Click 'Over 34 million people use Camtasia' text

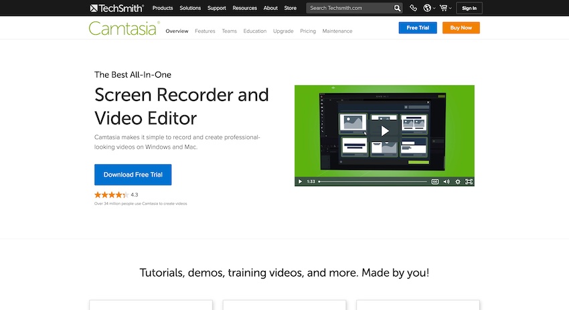point(141,204)
